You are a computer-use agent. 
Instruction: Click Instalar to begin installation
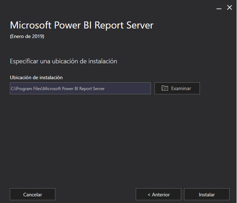[x=206, y=194]
